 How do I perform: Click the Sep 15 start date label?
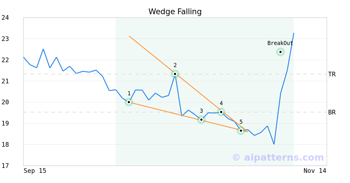click(x=35, y=171)
